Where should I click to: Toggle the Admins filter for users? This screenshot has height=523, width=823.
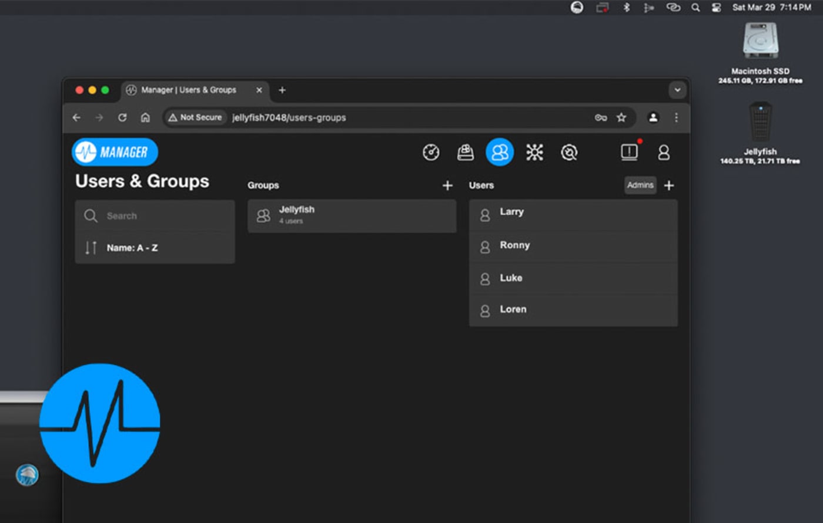(x=640, y=185)
